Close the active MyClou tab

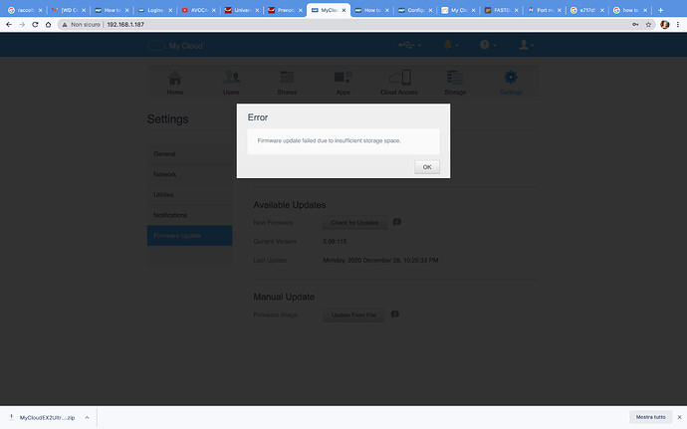(x=343, y=10)
